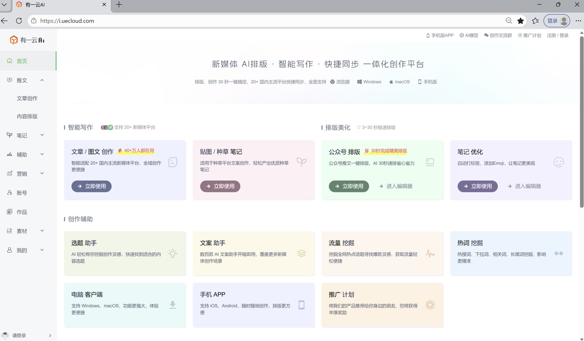The height and width of the screenshot is (341, 584).
Task: Open the 手机版APP top link
Action: point(440,35)
